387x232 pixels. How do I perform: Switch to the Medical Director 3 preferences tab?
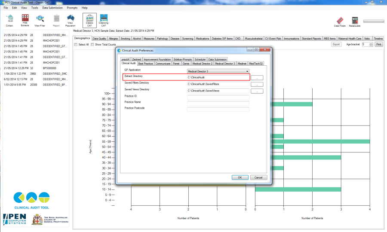click(x=225, y=64)
